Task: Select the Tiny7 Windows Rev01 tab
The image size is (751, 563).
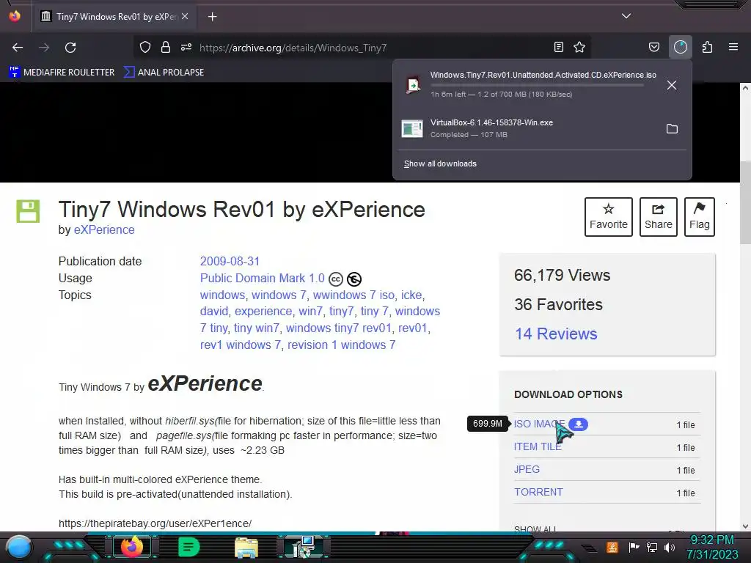Action: (x=115, y=17)
